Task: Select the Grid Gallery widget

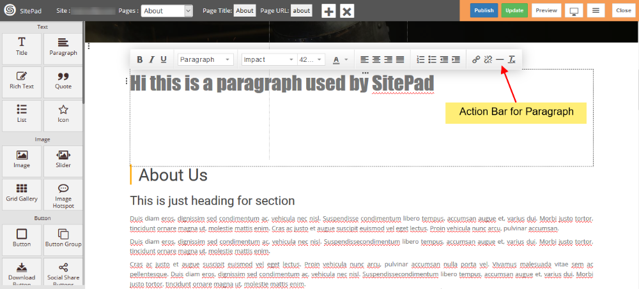Action: click(22, 194)
